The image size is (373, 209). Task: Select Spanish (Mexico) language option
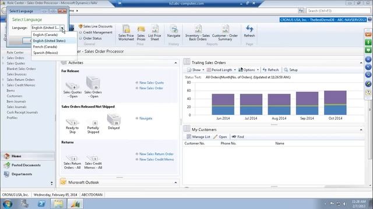[54, 53]
